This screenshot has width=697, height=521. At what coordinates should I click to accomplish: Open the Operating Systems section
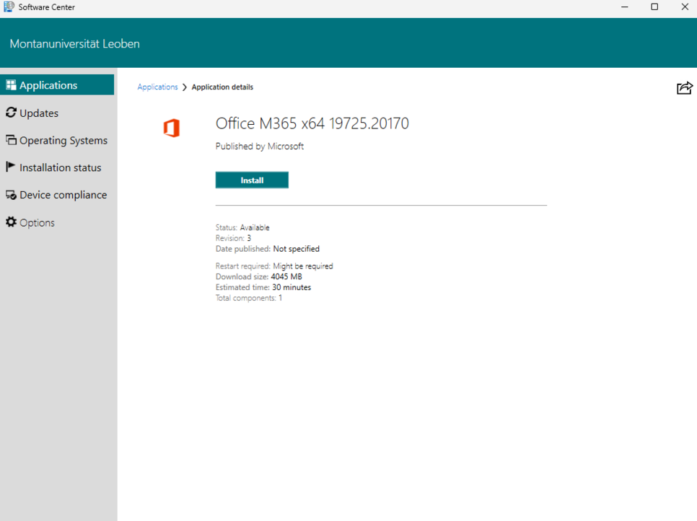[63, 141]
